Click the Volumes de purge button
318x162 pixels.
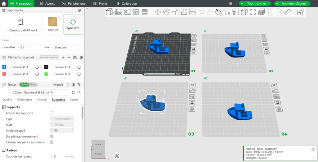(49, 58)
